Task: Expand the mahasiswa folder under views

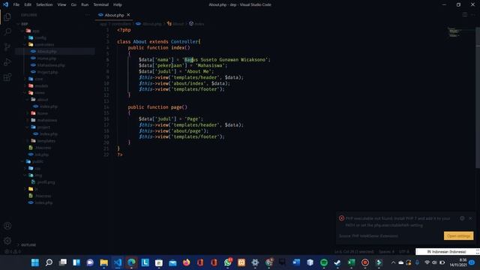Action: [x=47, y=120]
